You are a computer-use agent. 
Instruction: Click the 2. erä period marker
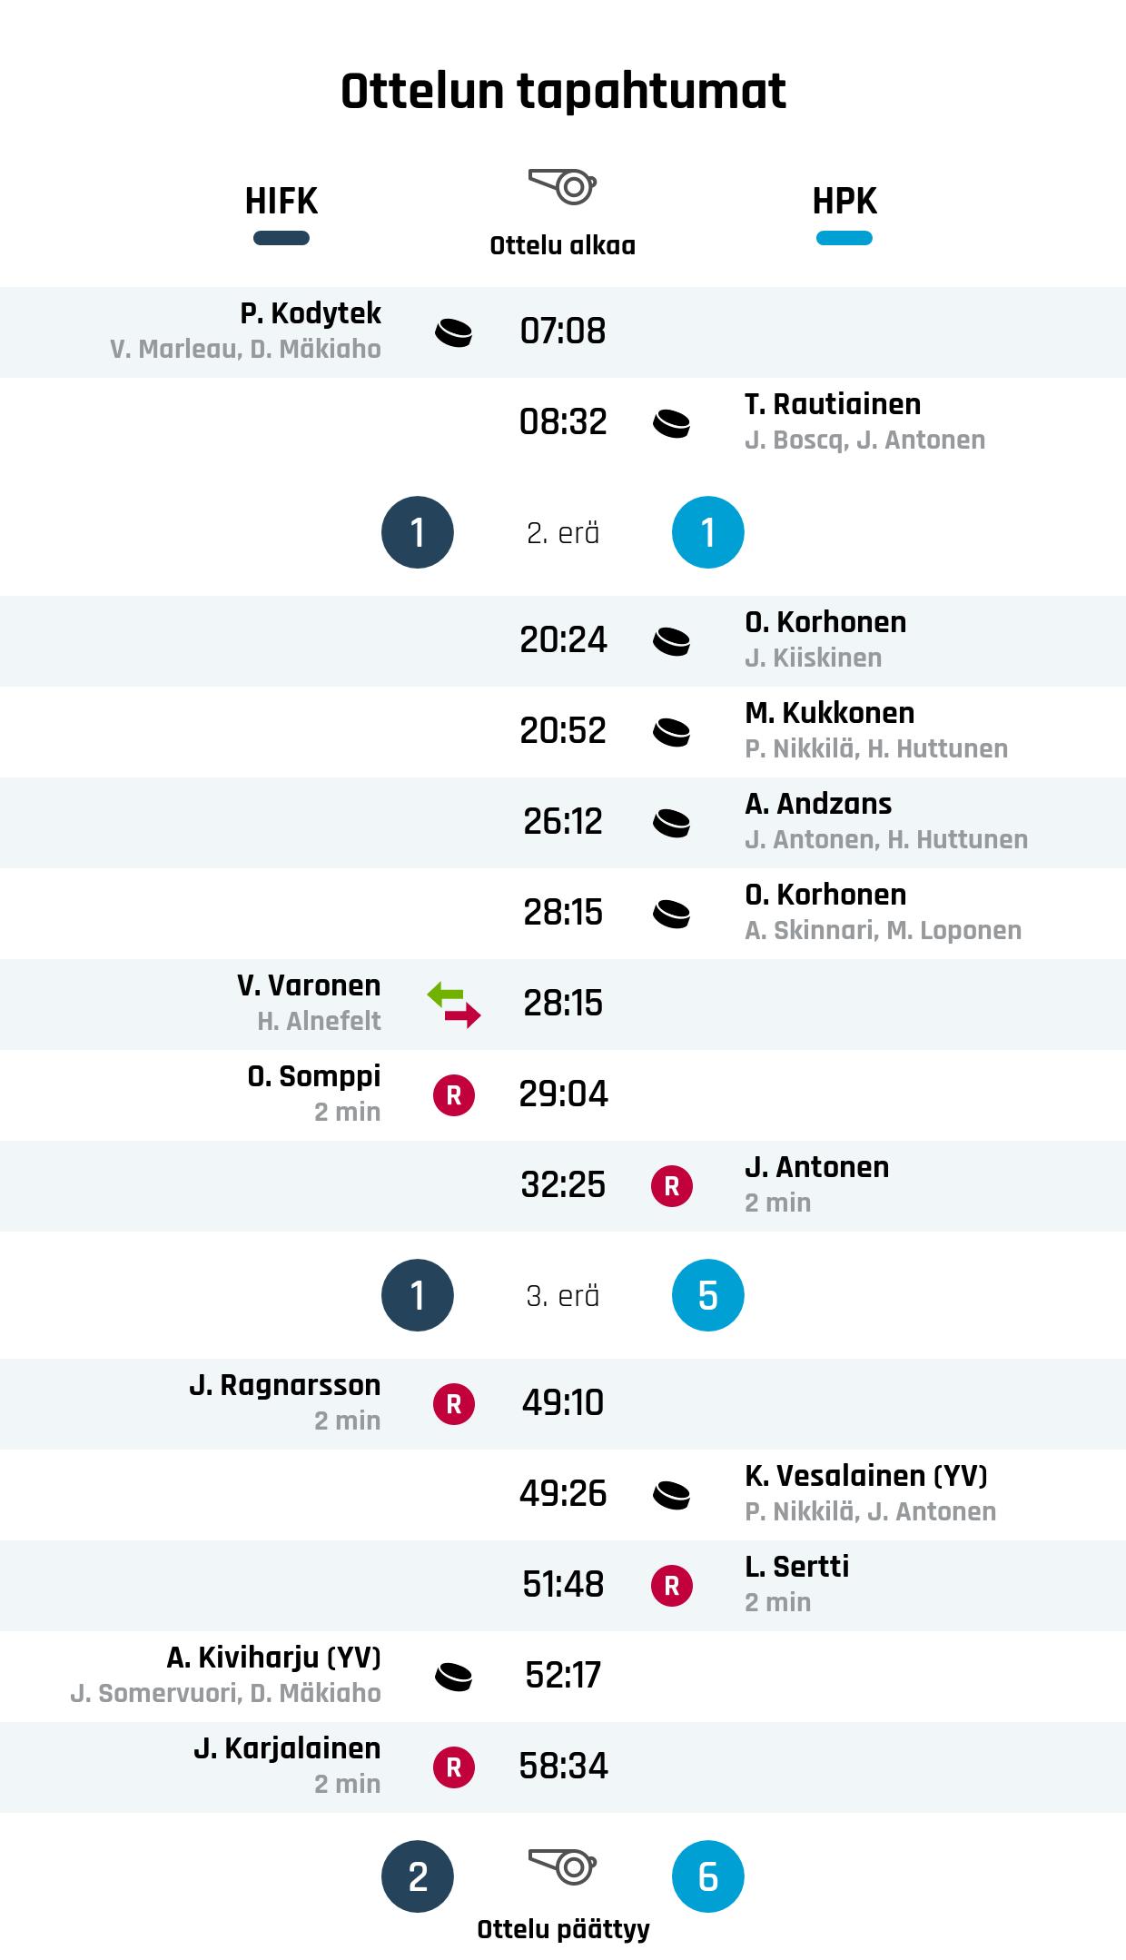(562, 533)
